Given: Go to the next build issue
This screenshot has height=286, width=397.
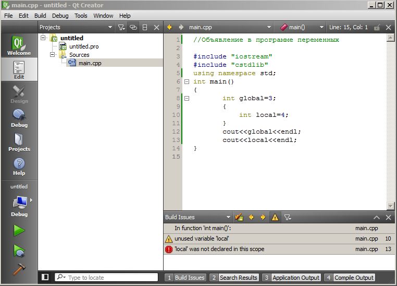Looking at the screenshot, I should point(263,217).
